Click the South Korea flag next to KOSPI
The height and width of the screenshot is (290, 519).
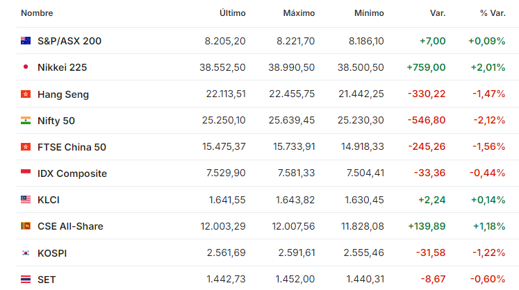click(26, 253)
